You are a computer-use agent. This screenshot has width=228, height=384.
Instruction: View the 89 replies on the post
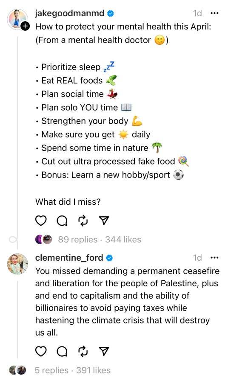(77, 239)
